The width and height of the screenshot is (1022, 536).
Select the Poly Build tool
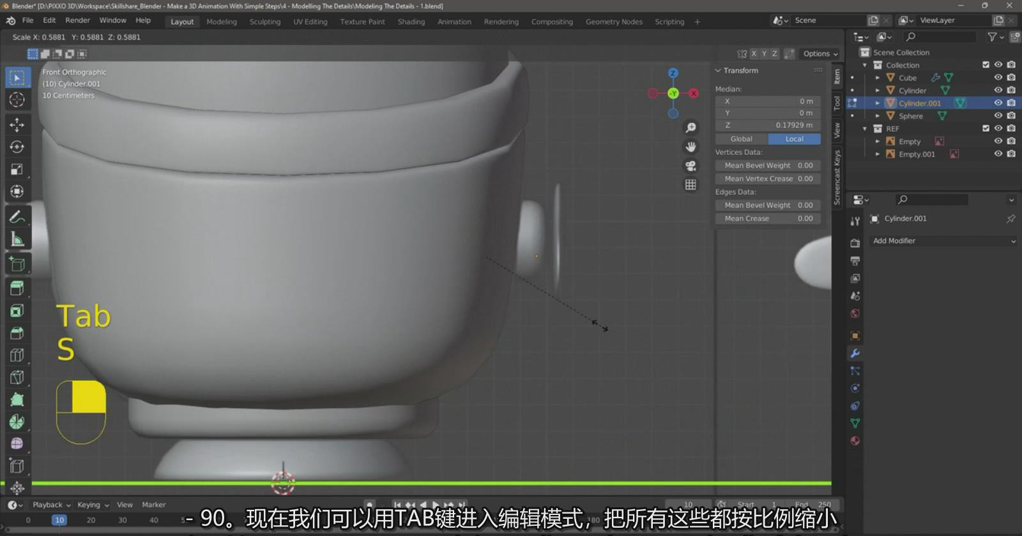pos(17,400)
